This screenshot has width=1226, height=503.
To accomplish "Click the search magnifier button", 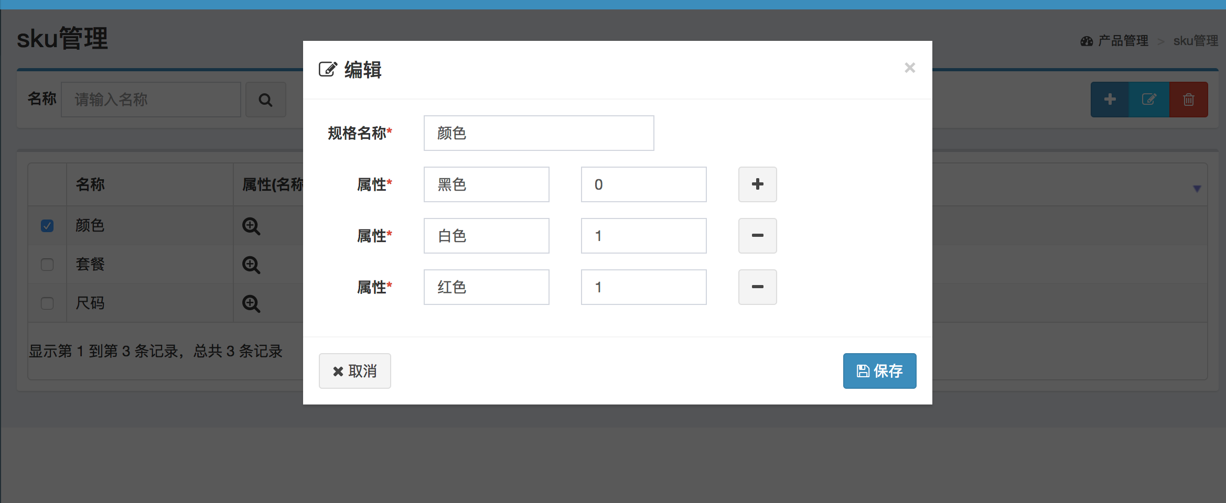I will click(266, 100).
